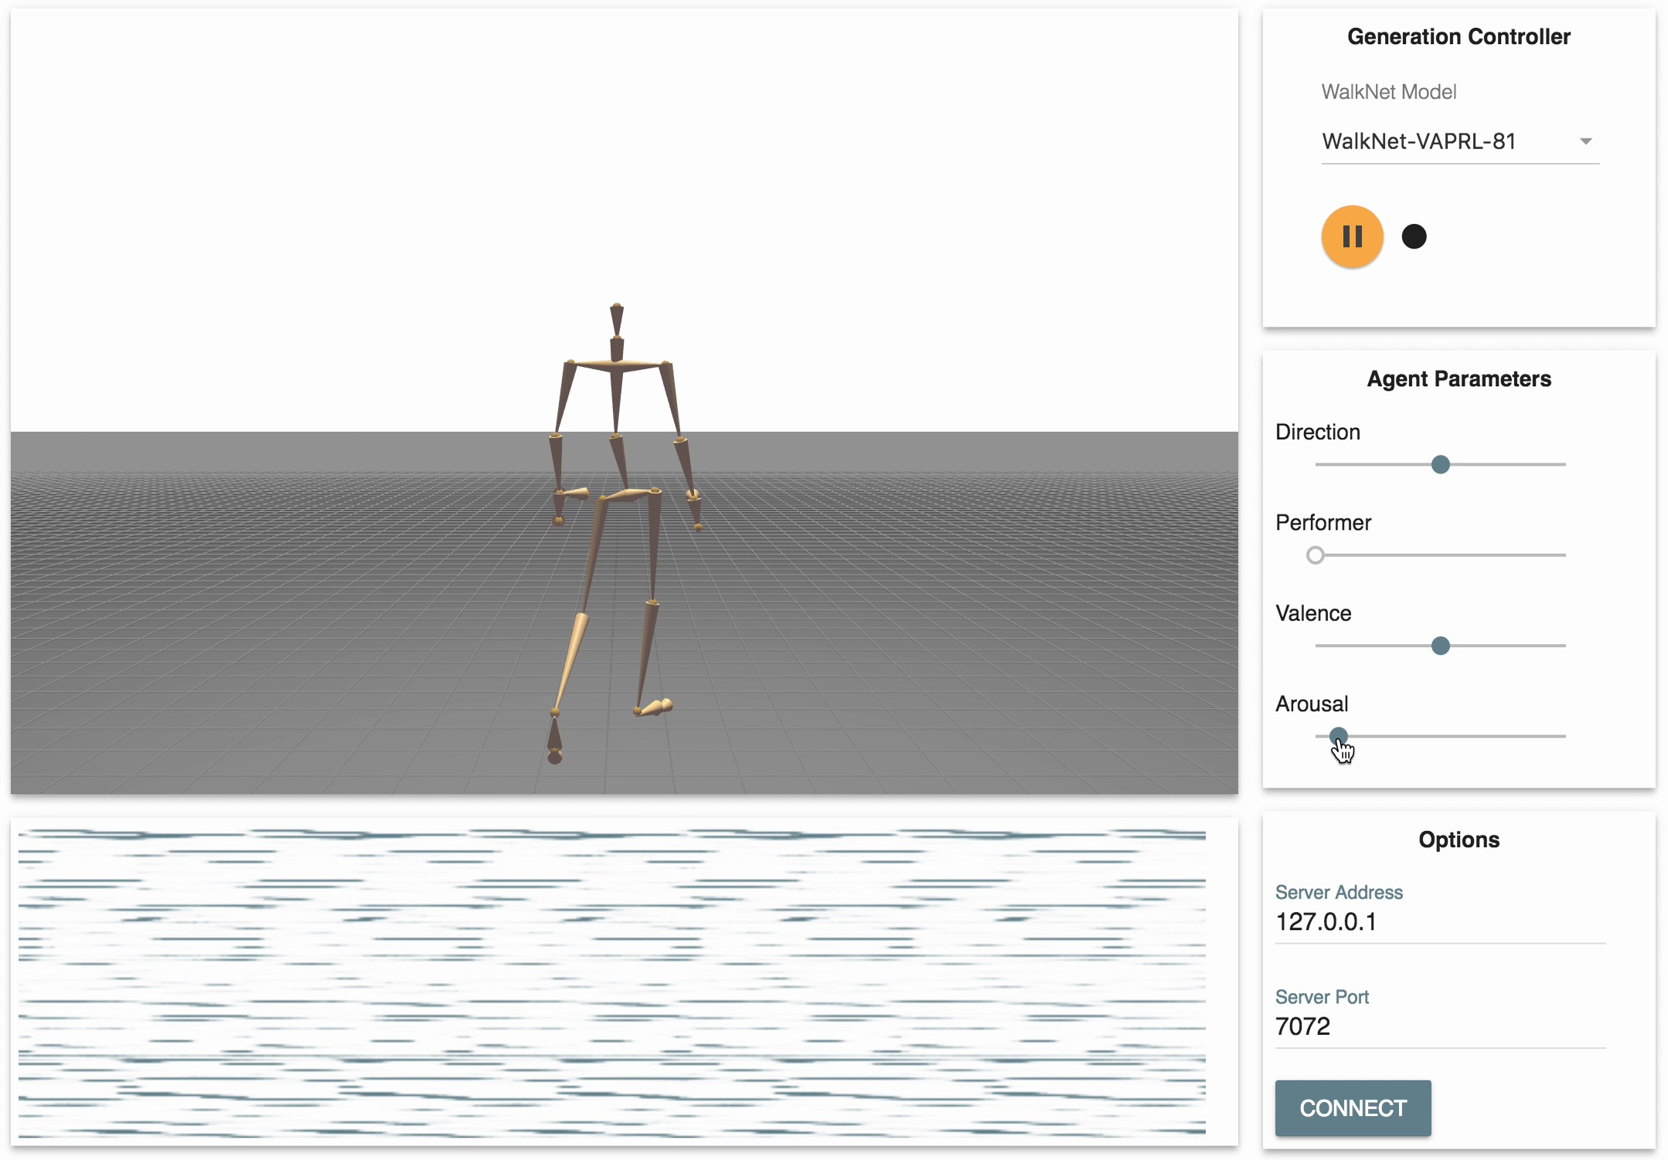Click the WalkNet Model label

tap(1388, 92)
